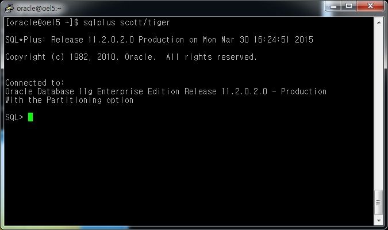
Task: Minimize the oracle@oel5 terminal window
Action: tap(333, 6)
